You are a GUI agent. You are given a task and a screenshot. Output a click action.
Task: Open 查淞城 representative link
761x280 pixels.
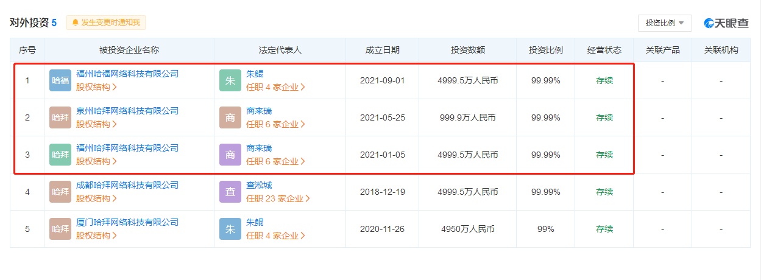(259, 185)
